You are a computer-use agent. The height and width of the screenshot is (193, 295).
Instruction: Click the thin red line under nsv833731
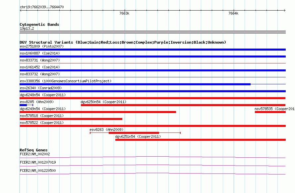pos(152,63)
